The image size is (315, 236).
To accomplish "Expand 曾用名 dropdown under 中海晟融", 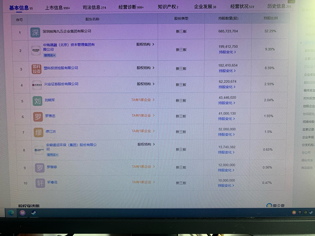I will click(x=50, y=55).
